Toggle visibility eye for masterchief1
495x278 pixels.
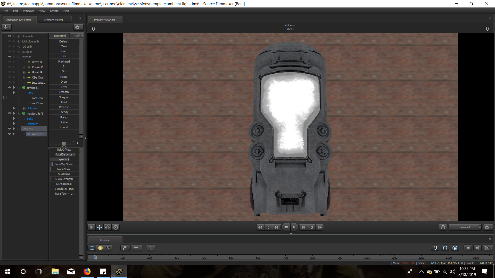(x=10, y=113)
